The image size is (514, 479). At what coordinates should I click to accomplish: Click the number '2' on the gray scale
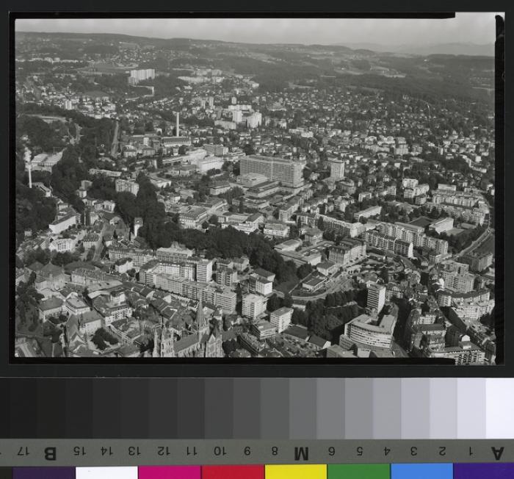pyautogui.click(x=442, y=451)
